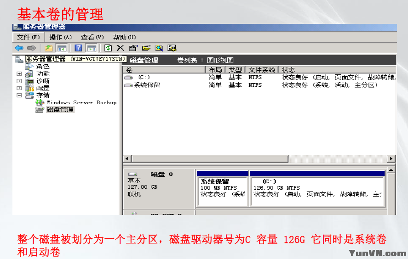
Task: Click the graphical view scroll up arrow
Action: 391,170
